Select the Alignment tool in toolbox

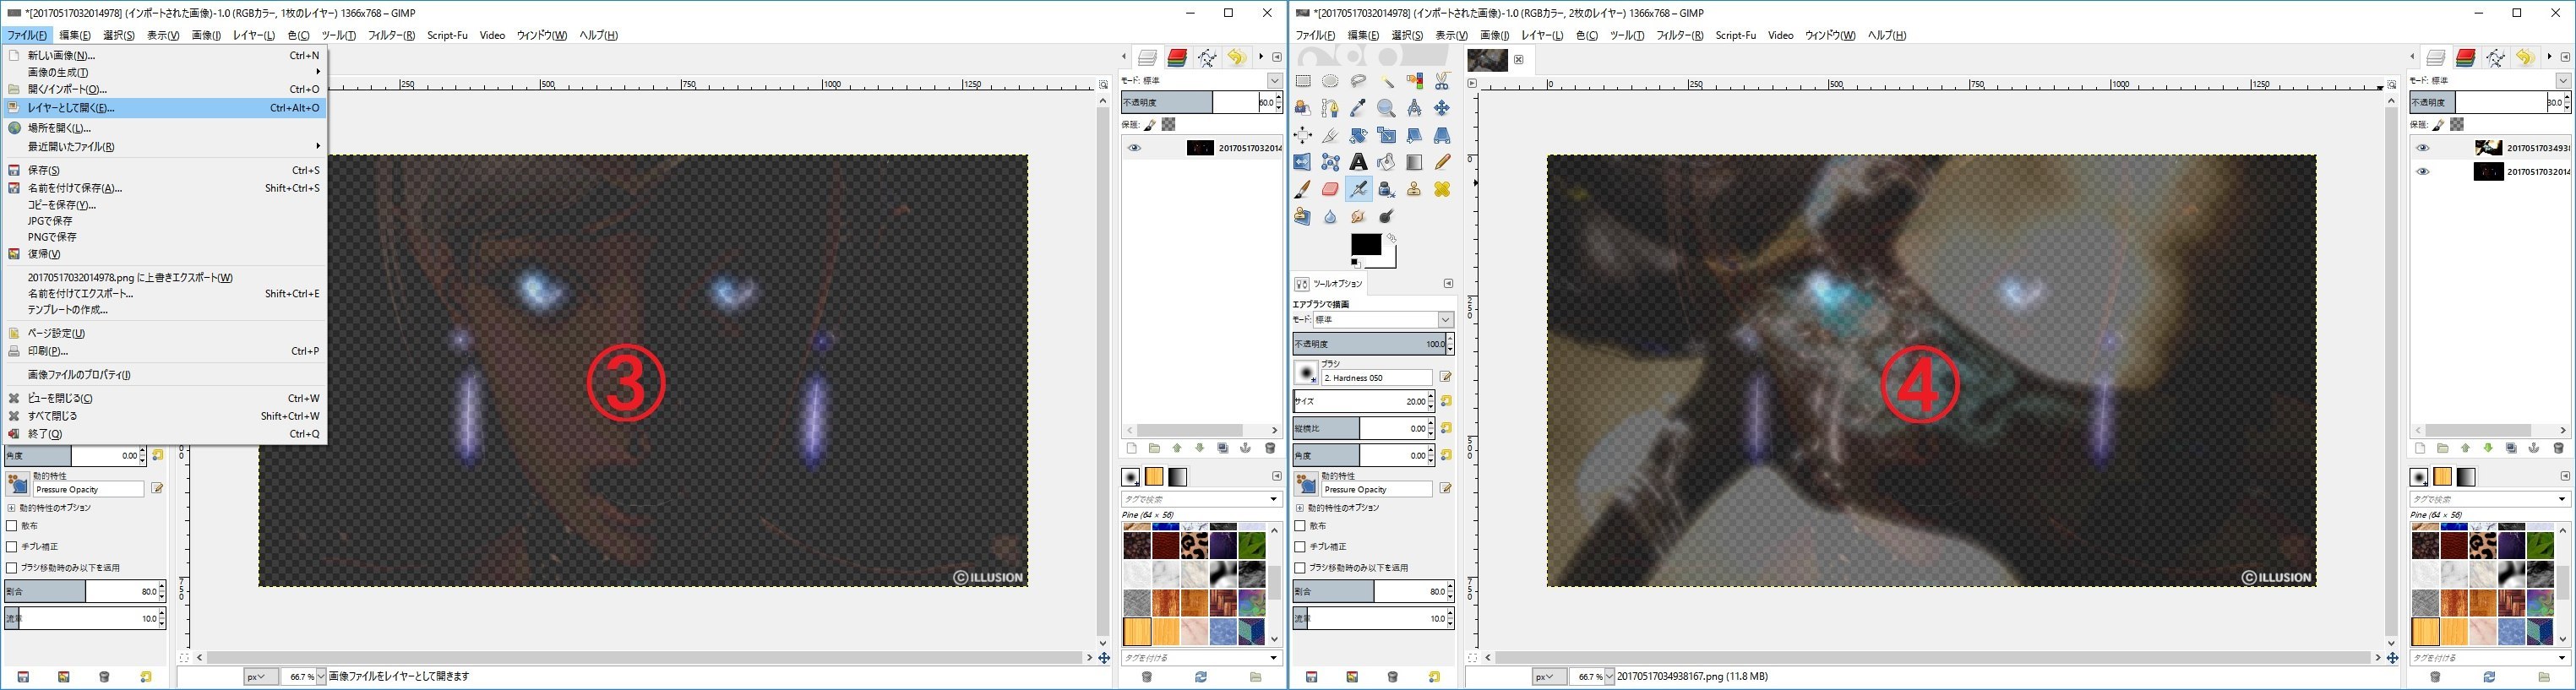click(x=1303, y=135)
